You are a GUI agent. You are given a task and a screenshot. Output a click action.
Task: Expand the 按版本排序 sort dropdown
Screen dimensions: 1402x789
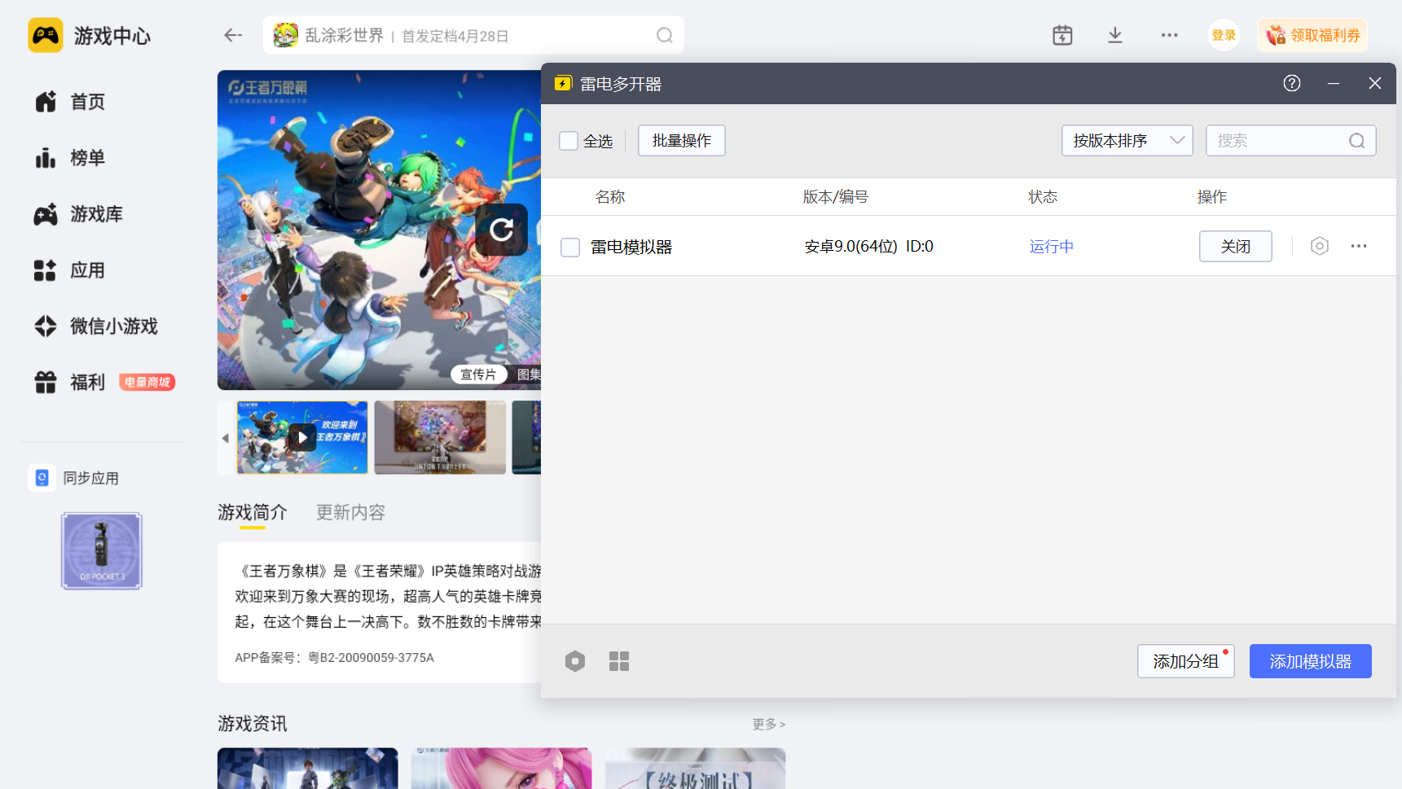tap(1127, 141)
